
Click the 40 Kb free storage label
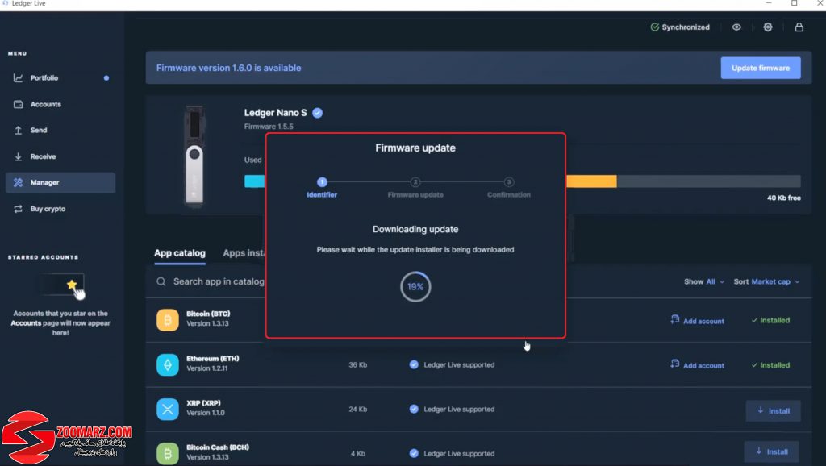[784, 198]
